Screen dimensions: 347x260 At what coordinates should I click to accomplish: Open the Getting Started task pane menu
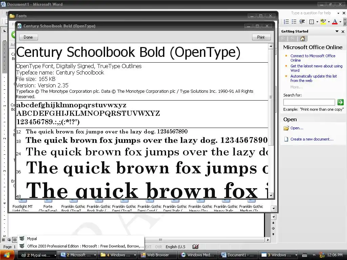coord(337,31)
